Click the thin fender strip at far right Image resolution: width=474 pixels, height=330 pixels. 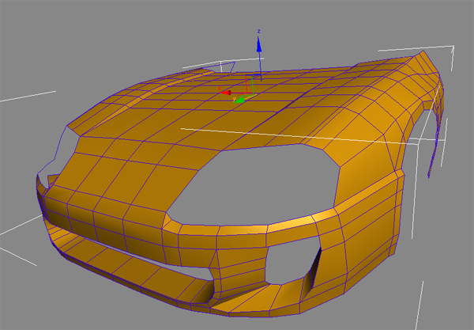pyautogui.click(x=434, y=146)
